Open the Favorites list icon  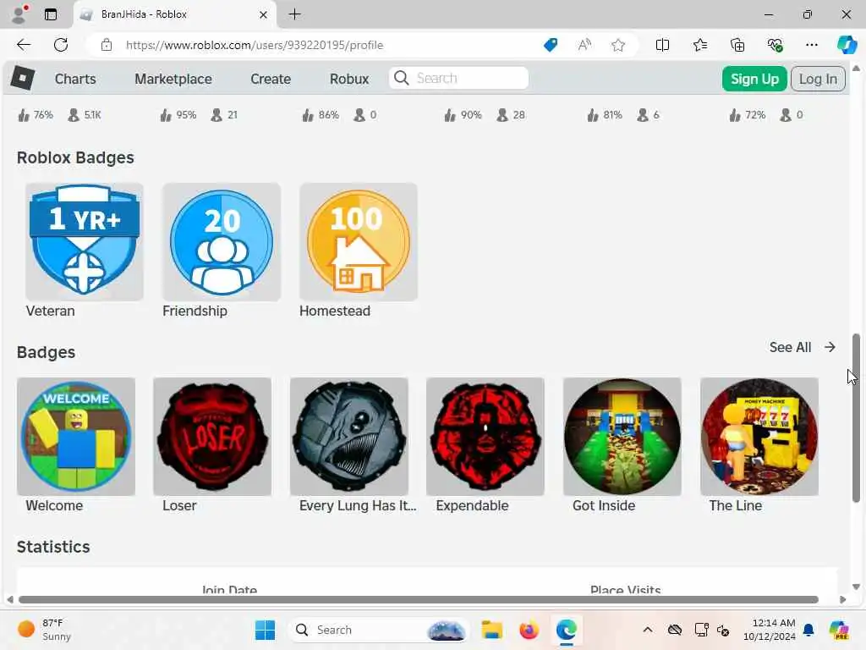(699, 45)
